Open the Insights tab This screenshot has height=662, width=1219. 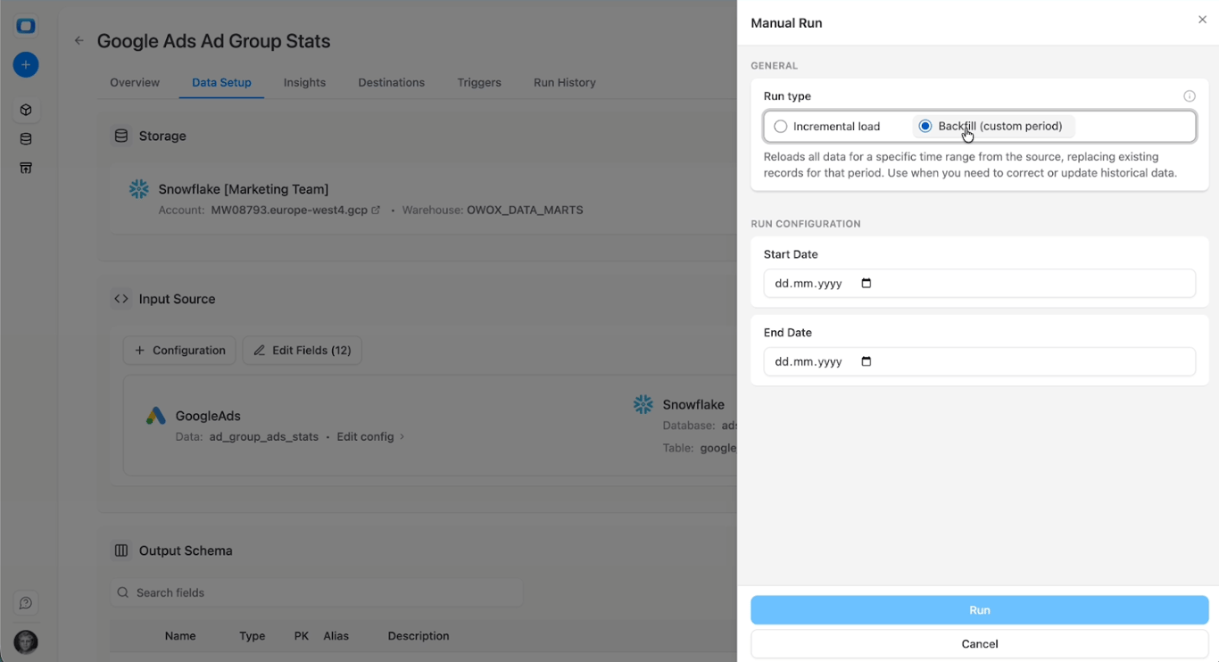304,82
